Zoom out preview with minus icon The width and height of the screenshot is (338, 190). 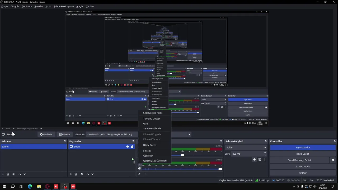(x=2, y=129)
